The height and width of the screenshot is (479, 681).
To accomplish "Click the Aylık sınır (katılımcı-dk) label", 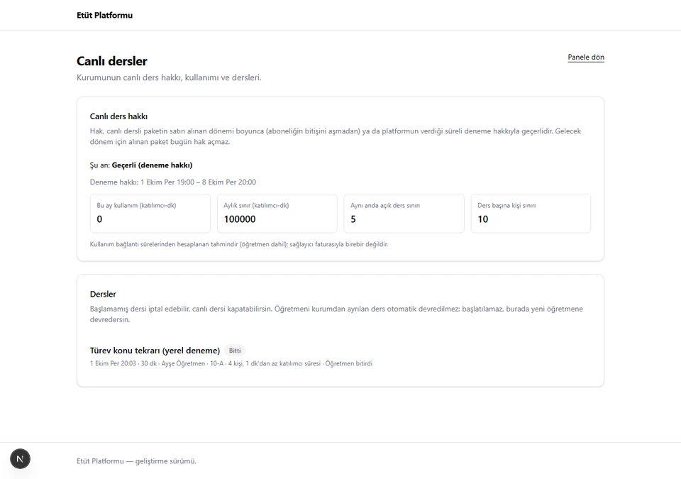I will 256,206.
